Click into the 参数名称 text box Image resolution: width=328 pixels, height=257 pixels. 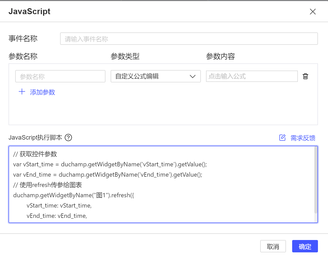[60, 76]
